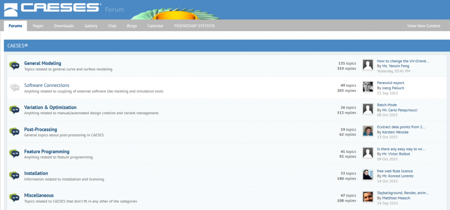450x210 pixels.
Task: Click the Variation & Optimization forum speech-bubble icon
Action: click(x=15, y=109)
